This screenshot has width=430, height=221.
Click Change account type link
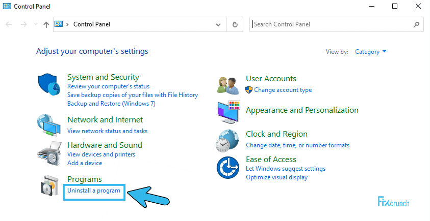pyautogui.click(x=283, y=90)
